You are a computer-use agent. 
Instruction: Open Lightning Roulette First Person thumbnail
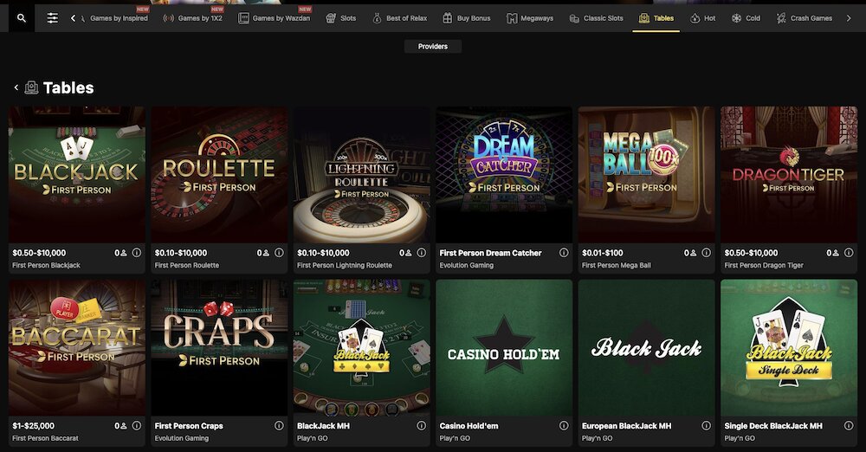pyautogui.click(x=362, y=175)
